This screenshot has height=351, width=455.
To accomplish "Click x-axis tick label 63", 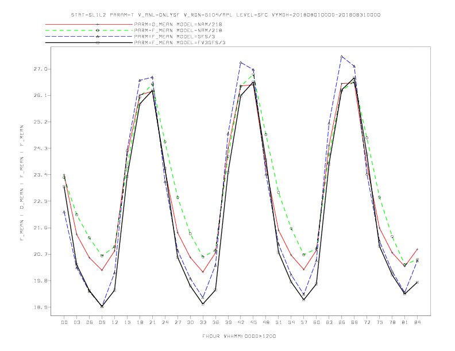I will click(329, 322).
